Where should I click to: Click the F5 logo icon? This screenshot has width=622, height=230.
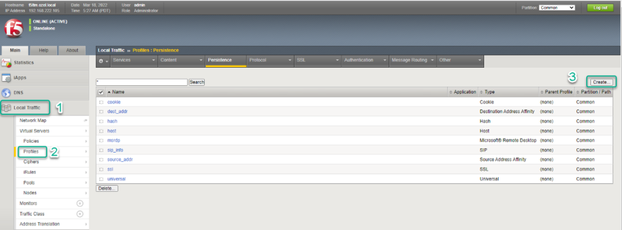tap(13, 29)
